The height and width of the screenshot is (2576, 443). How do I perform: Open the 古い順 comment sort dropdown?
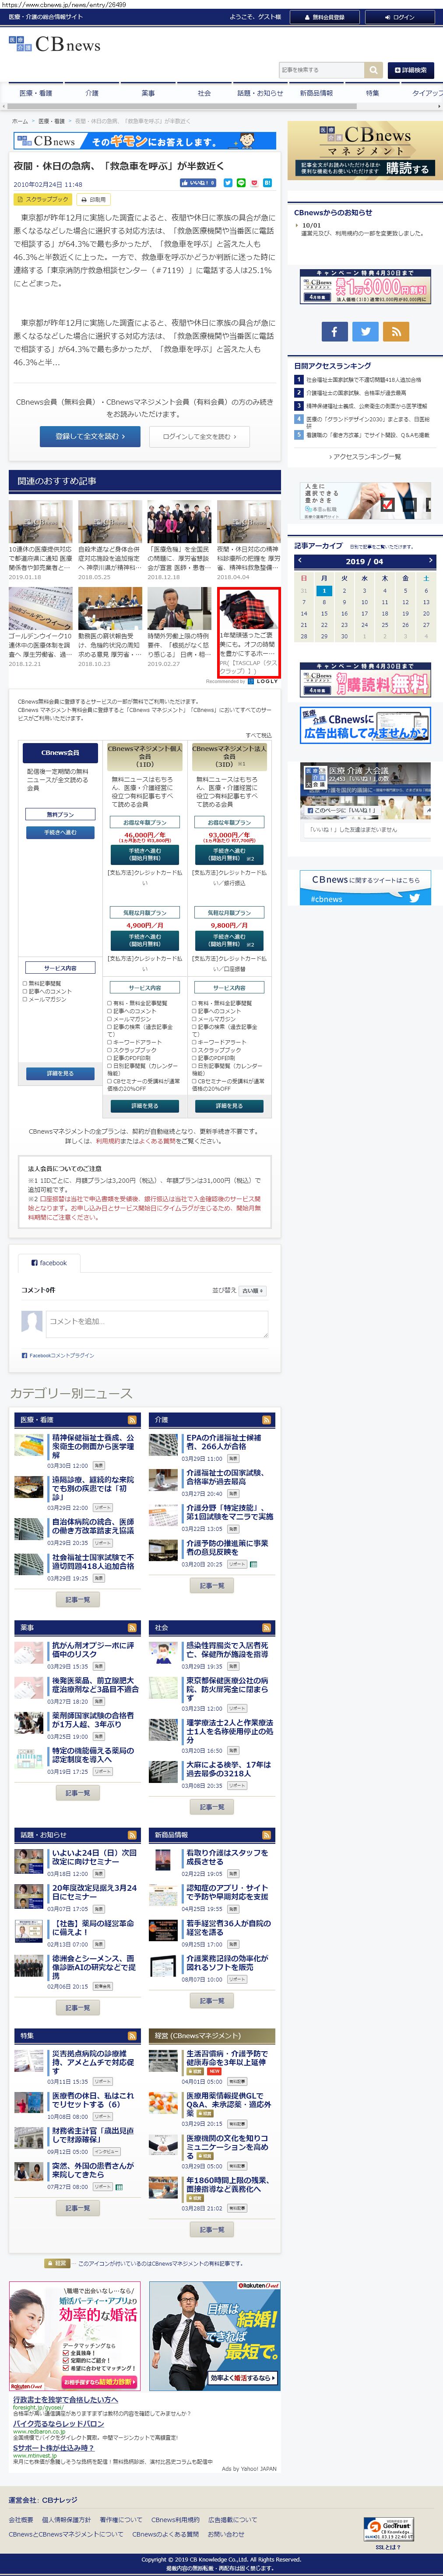coord(253,1291)
